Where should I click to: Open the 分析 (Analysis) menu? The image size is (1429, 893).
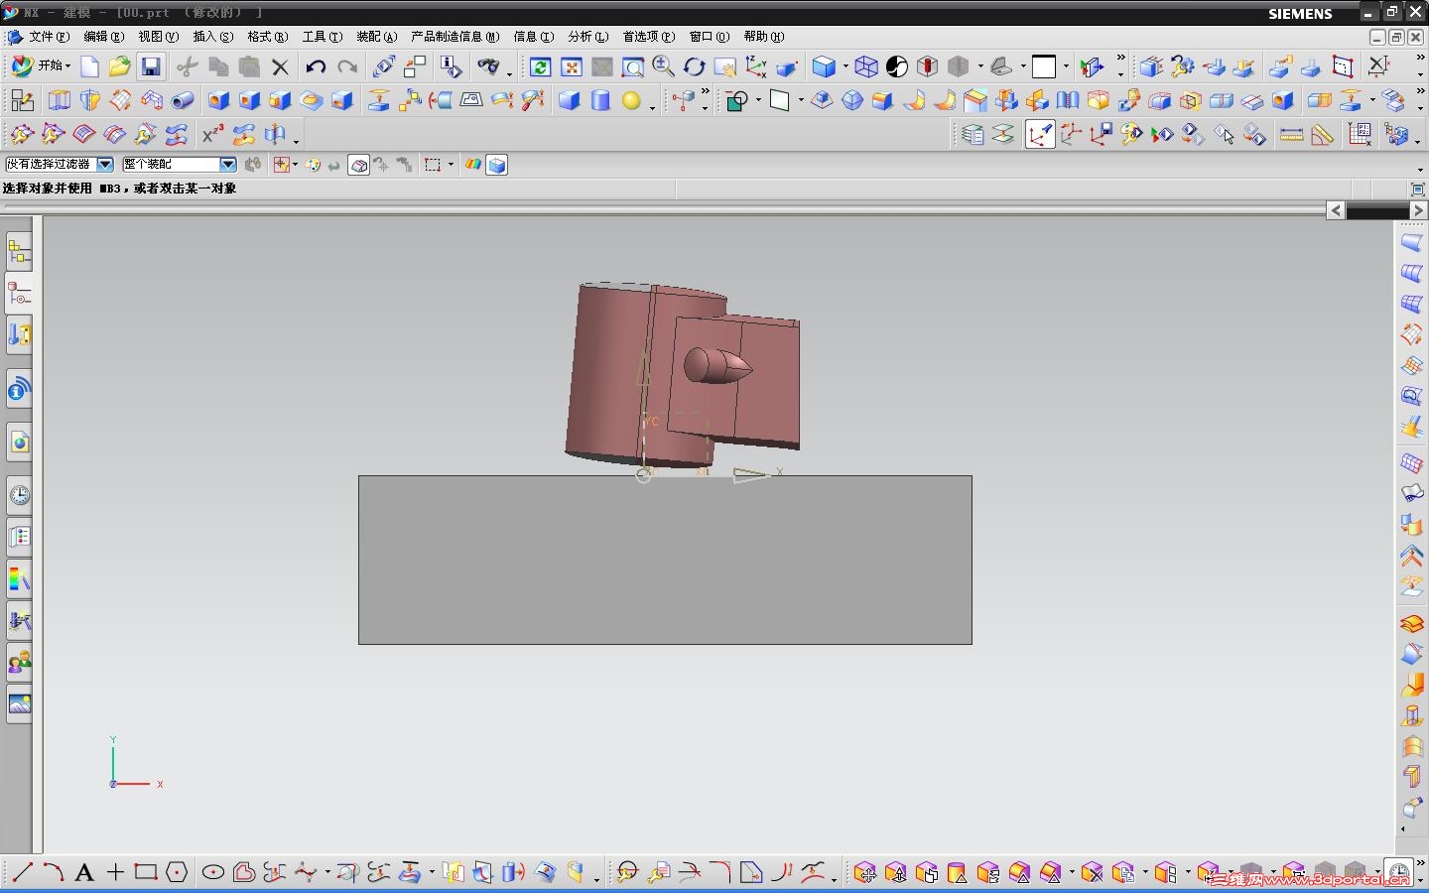pos(588,37)
